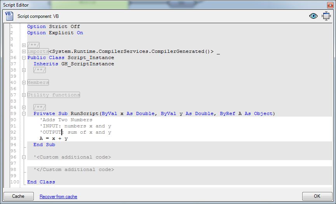Expand the Utility functions region
The image size is (336, 204).
(24, 95)
